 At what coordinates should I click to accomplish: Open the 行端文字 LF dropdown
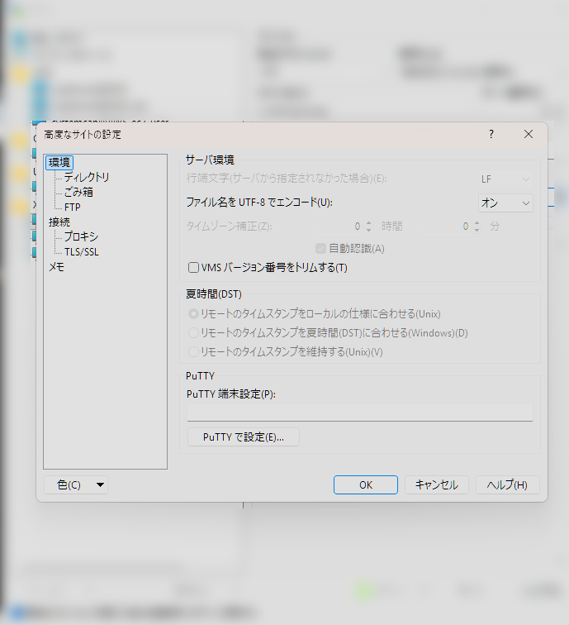tap(505, 179)
